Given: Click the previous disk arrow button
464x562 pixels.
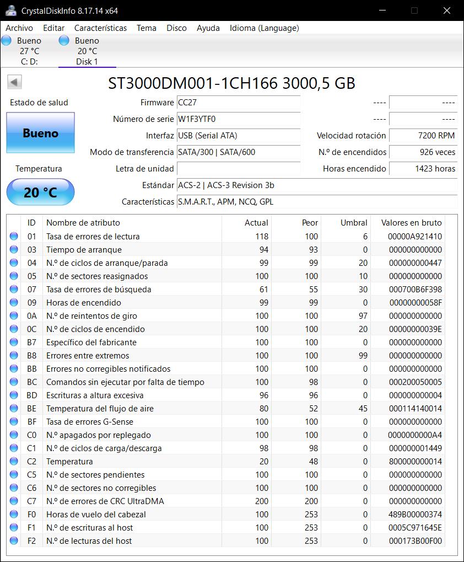Looking at the screenshot, I should point(14,82).
